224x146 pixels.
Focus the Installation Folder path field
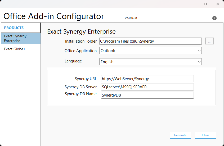[150, 41]
